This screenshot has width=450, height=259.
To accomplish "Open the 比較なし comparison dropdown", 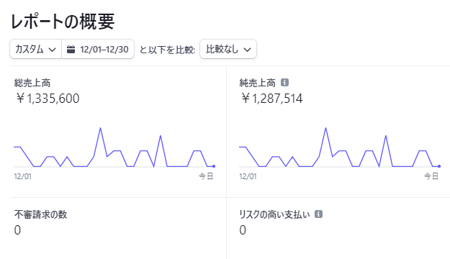I will click(228, 50).
